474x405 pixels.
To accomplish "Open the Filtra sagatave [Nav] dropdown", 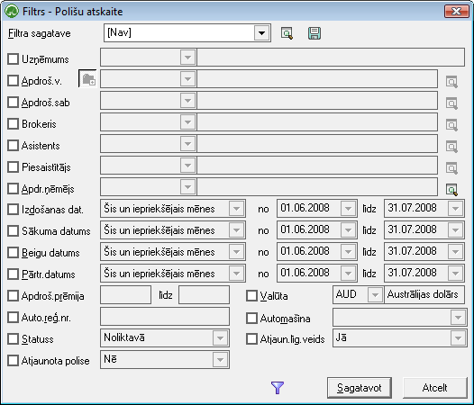I will pyautogui.click(x=261, y=32).
